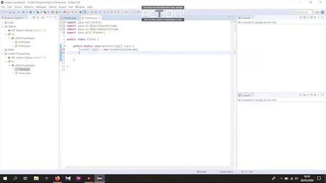The height and width of the screenshot is (183, 326).
Task: Toggle Pin Console in upper Console view
Action: tap(301, 18)
